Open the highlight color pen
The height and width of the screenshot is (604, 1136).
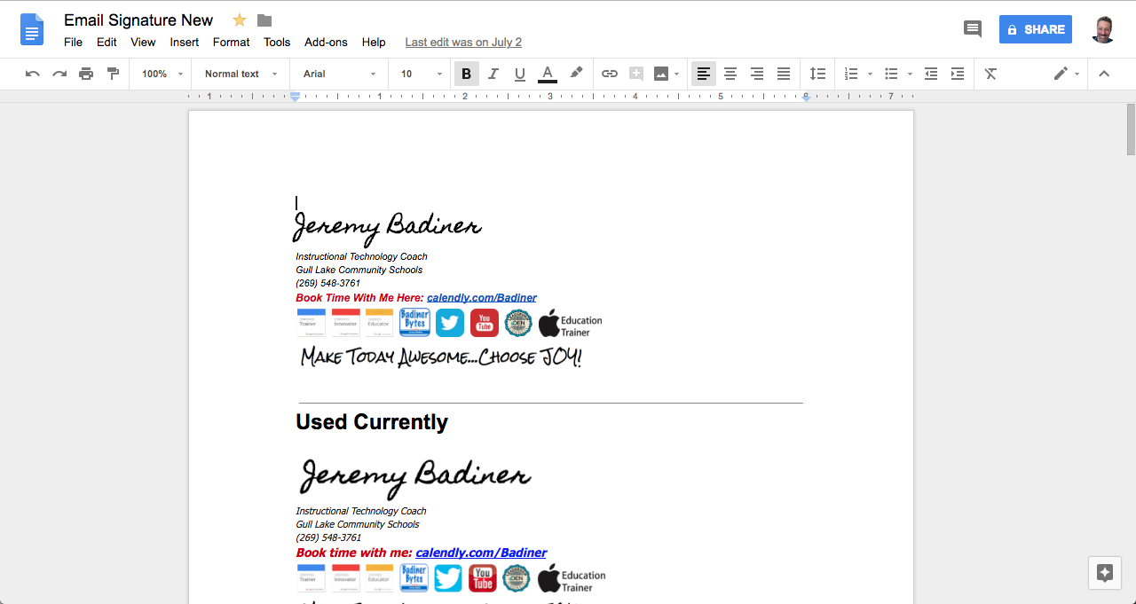[x=576, y=74]
